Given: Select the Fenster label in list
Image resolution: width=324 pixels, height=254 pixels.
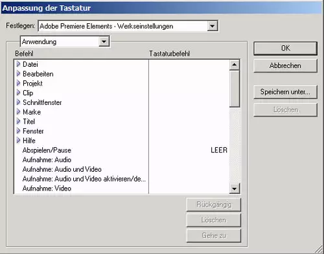Looking at the screenshot, I should [x=33, y=131].
